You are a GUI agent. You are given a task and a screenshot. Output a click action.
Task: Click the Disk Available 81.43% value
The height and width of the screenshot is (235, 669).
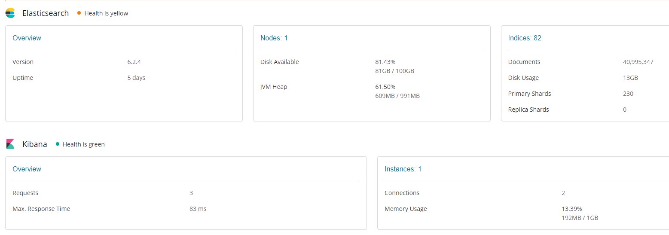pyautogui.click(x=385, y=62)
